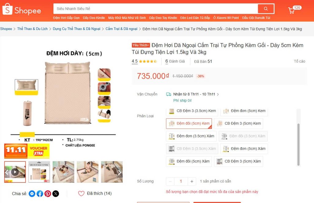The image size is (314, 203).
Task: Open 'Cắm Trại & Dã ngoại' breadcrumb
Action: [121, 29]
